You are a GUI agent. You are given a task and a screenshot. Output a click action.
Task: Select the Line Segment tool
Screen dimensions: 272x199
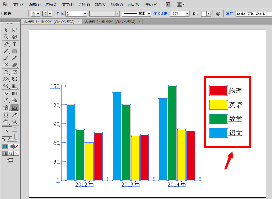tap(6, 51)
